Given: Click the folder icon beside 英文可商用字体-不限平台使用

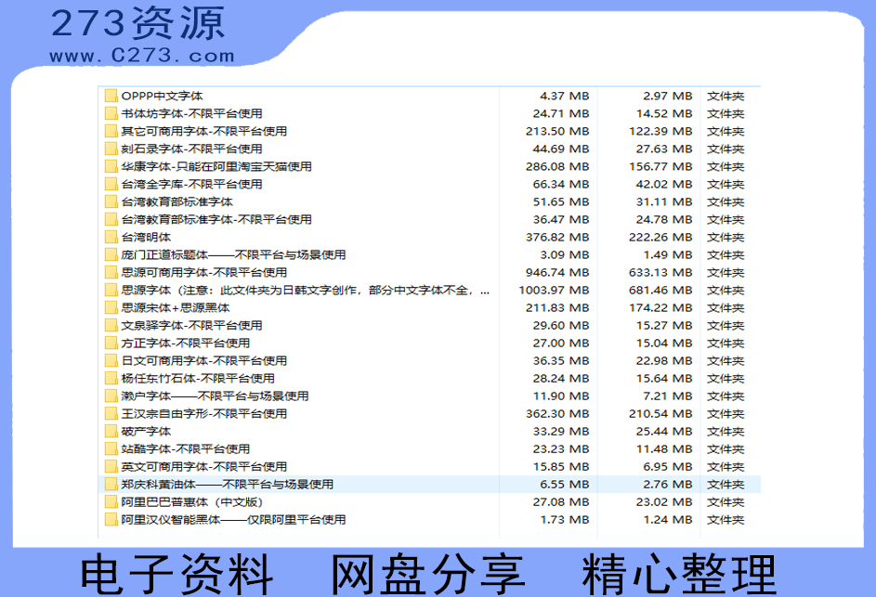Looking at the screenshot, I should [x=111, y=466].
